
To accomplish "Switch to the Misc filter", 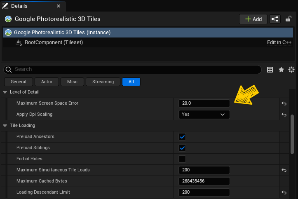I will [72, 82].
